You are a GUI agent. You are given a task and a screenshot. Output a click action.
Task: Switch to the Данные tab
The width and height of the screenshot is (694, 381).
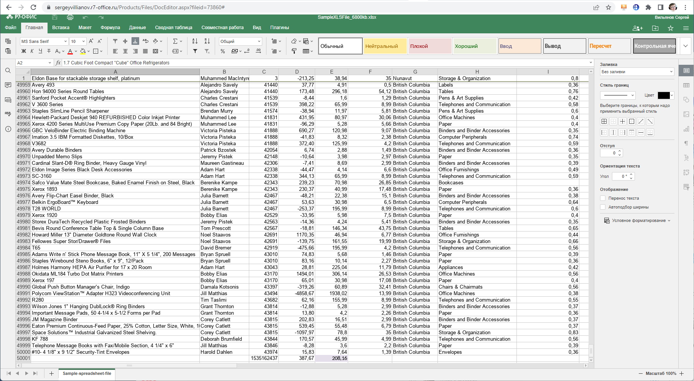point(137,28)
